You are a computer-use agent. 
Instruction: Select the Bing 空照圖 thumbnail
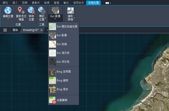[52, 72]
